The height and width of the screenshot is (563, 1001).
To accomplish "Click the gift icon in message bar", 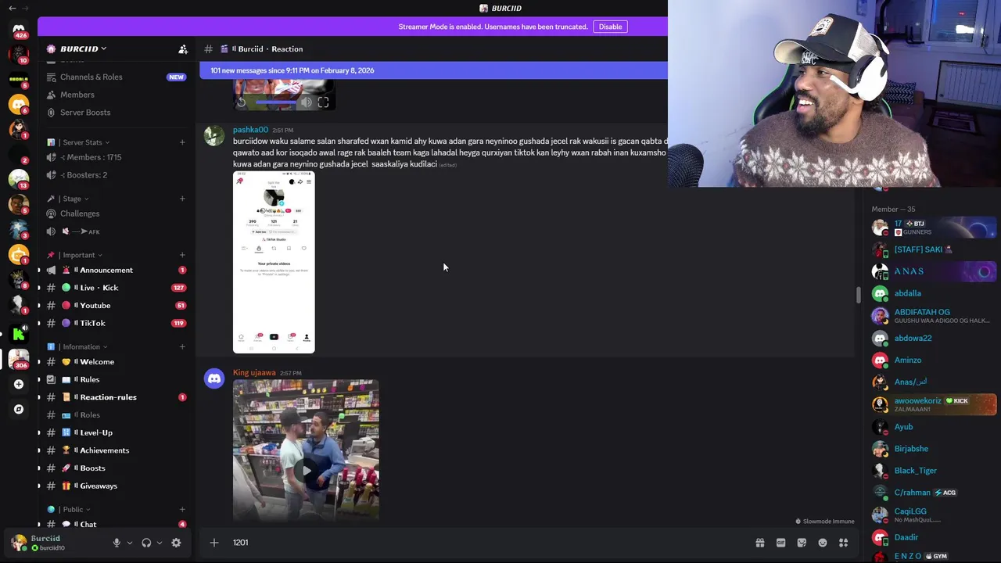I will 759,543.
